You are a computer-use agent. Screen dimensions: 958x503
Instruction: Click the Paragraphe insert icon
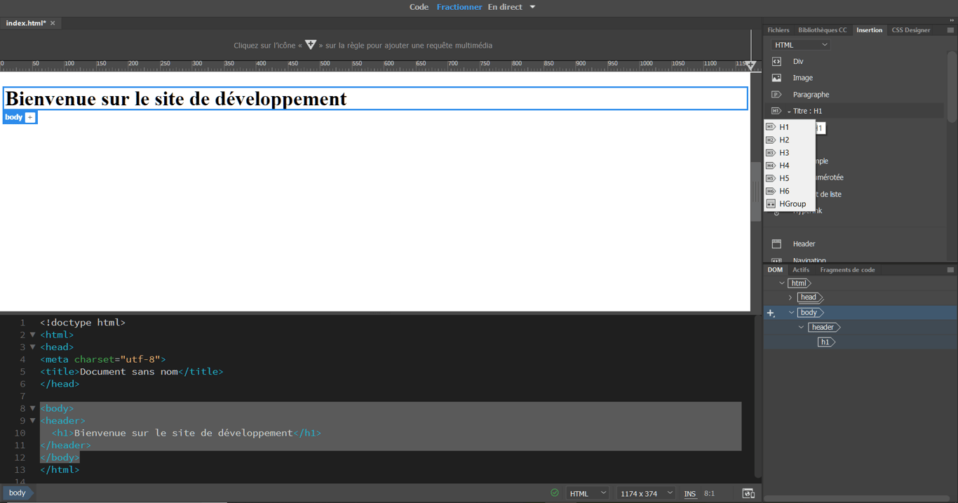click(776, 95)
